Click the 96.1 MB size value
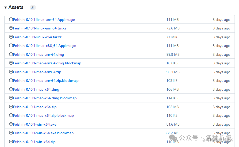 click(x=173, y=72)
